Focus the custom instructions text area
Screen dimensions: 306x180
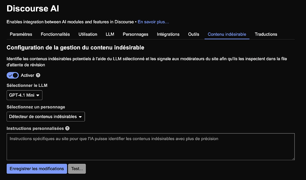point(150,147)
